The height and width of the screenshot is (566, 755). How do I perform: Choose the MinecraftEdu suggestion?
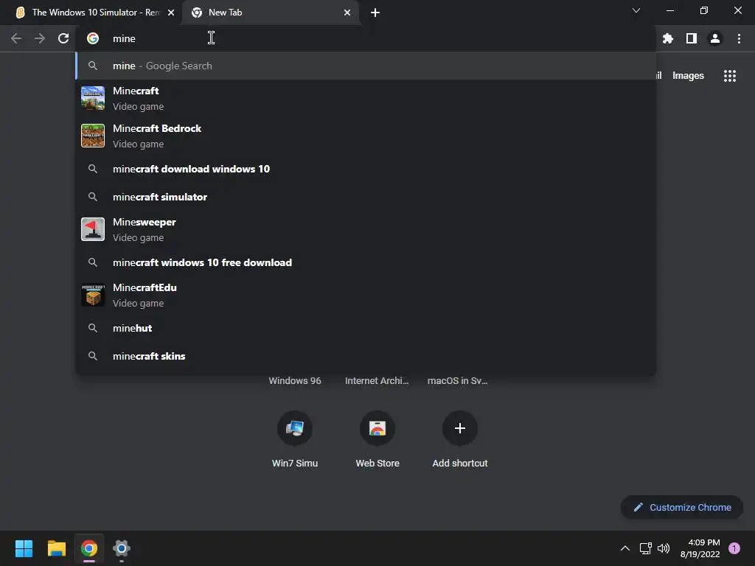coord(366,295)
